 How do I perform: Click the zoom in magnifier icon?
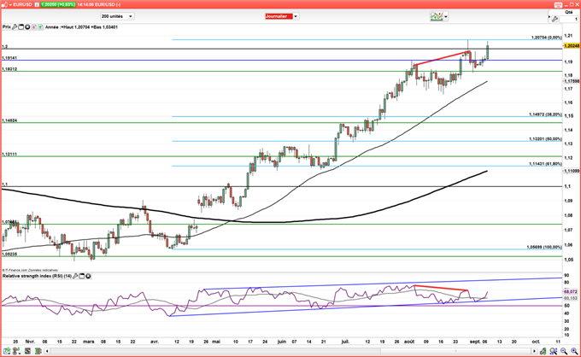(574, 351)
